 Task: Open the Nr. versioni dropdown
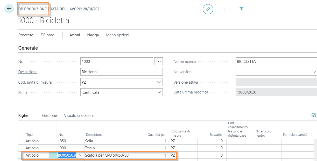pyautogui.click(x=314, y=72)
